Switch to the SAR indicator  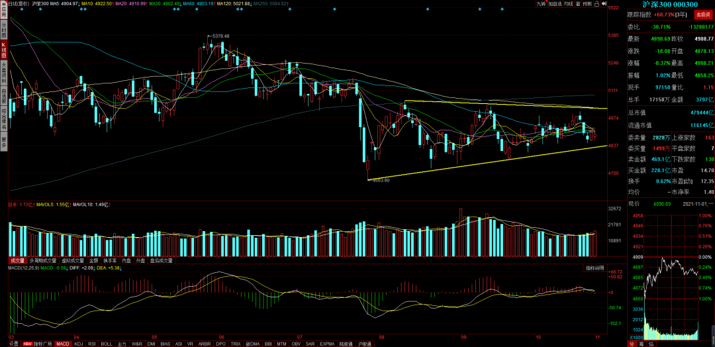click(x=310, y=344)
